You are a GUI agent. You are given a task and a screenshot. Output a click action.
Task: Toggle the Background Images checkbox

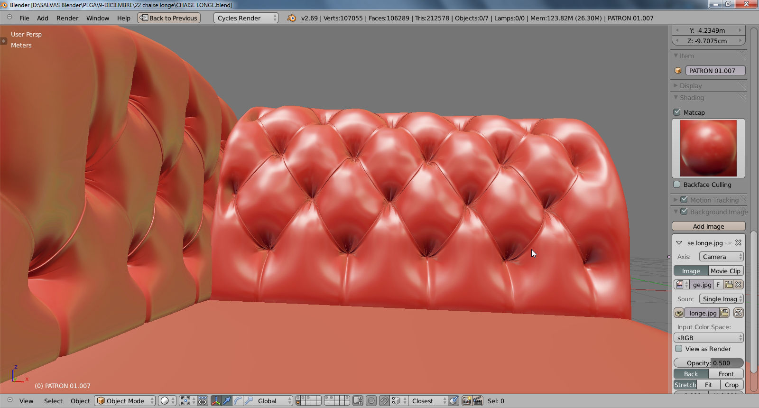[x=684, y=212]
